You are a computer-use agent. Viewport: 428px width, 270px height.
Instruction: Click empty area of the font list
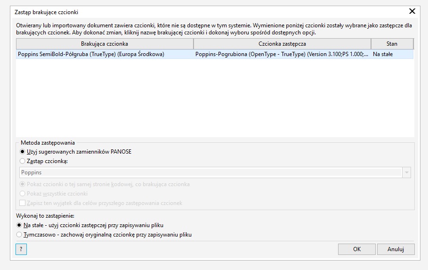pos(215,99)
